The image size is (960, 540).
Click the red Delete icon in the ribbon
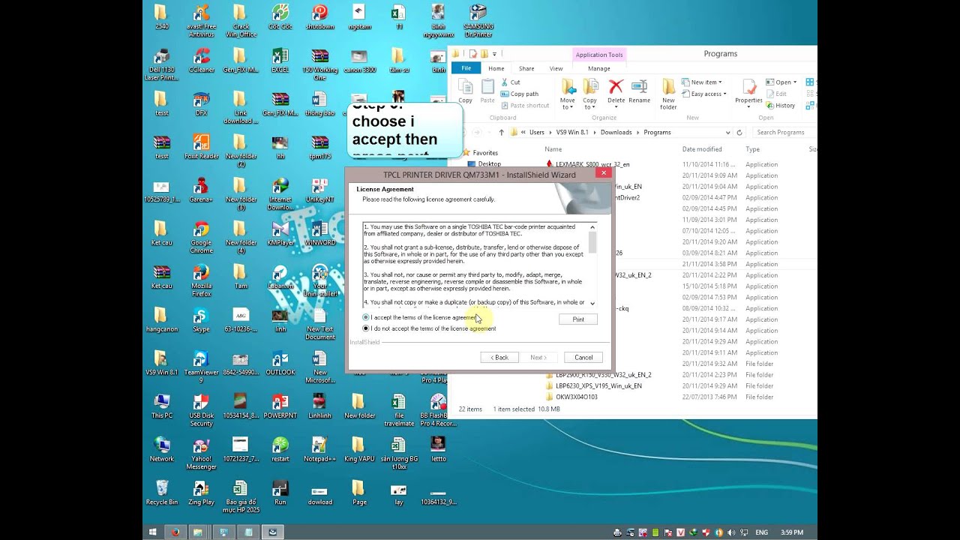pos(616,91)
